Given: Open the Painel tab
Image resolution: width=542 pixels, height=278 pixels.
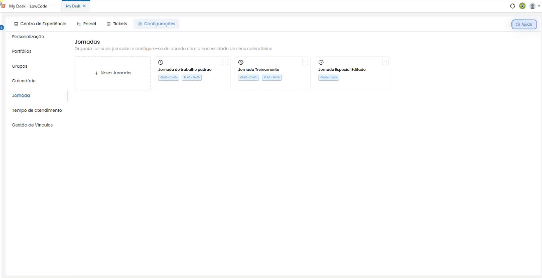Looking at the screenshot, I should pos(86,24).
